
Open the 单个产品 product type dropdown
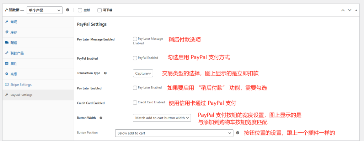coord(44,10)
